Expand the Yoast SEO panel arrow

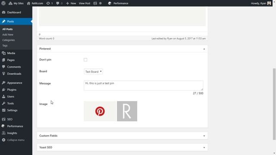coord(204,147)
